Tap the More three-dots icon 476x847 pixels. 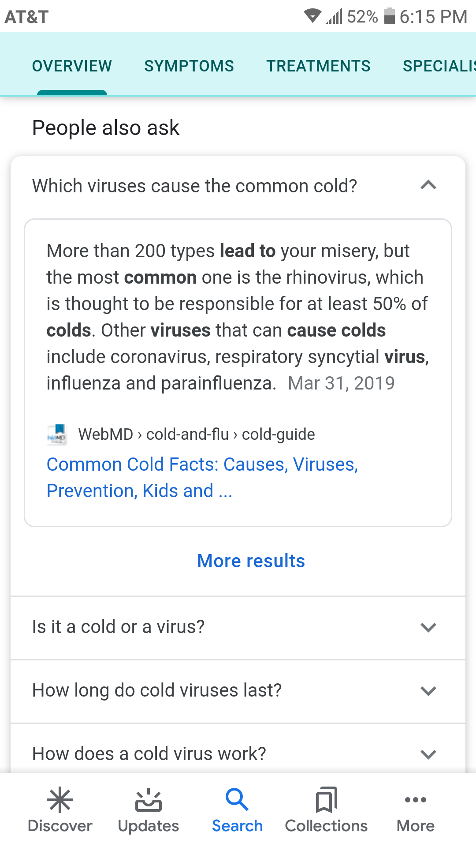(x=415, y=800)
